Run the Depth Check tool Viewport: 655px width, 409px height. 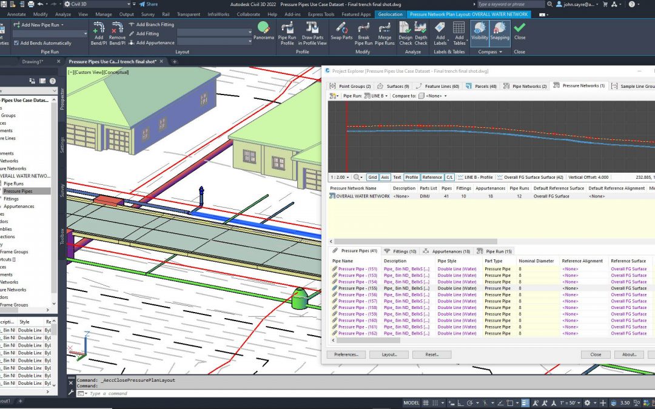(x=421, y=33)
